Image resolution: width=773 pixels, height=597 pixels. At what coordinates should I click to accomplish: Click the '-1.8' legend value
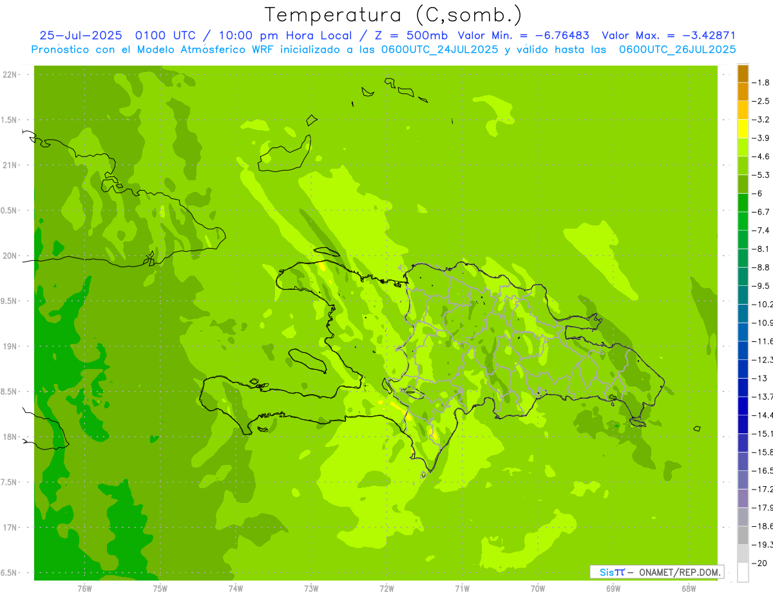coord(762,82)
